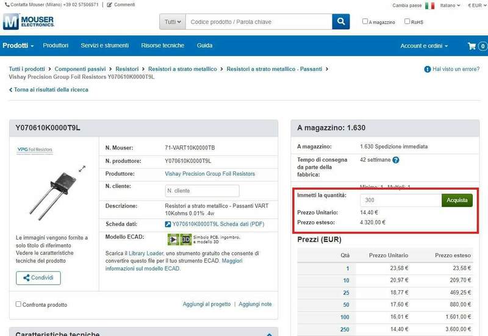
Task: Check the Confronta prodotto checkbox
Action: pos(18,304)
